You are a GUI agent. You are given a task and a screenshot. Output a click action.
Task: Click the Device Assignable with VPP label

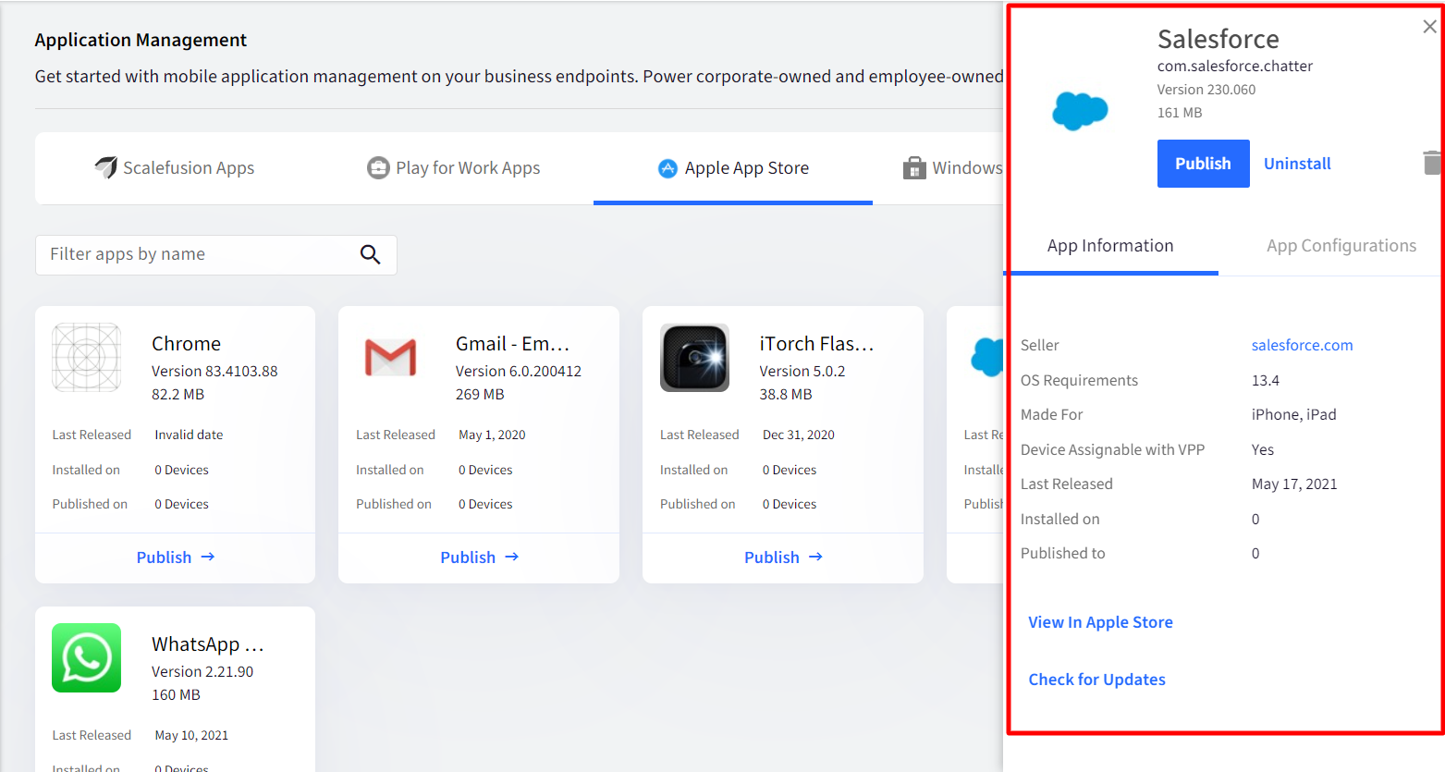coord(1112,449)
